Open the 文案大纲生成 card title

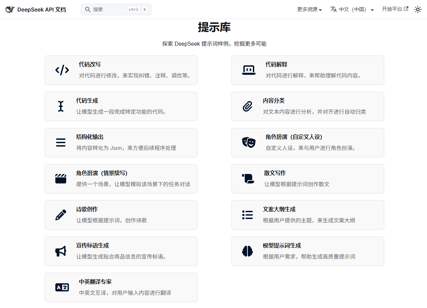(279, 210)
